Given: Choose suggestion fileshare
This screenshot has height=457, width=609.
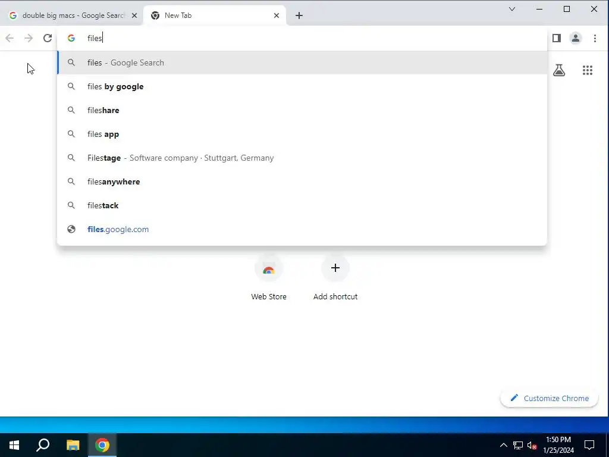Looking at the screenshot, I should [302, 110].
